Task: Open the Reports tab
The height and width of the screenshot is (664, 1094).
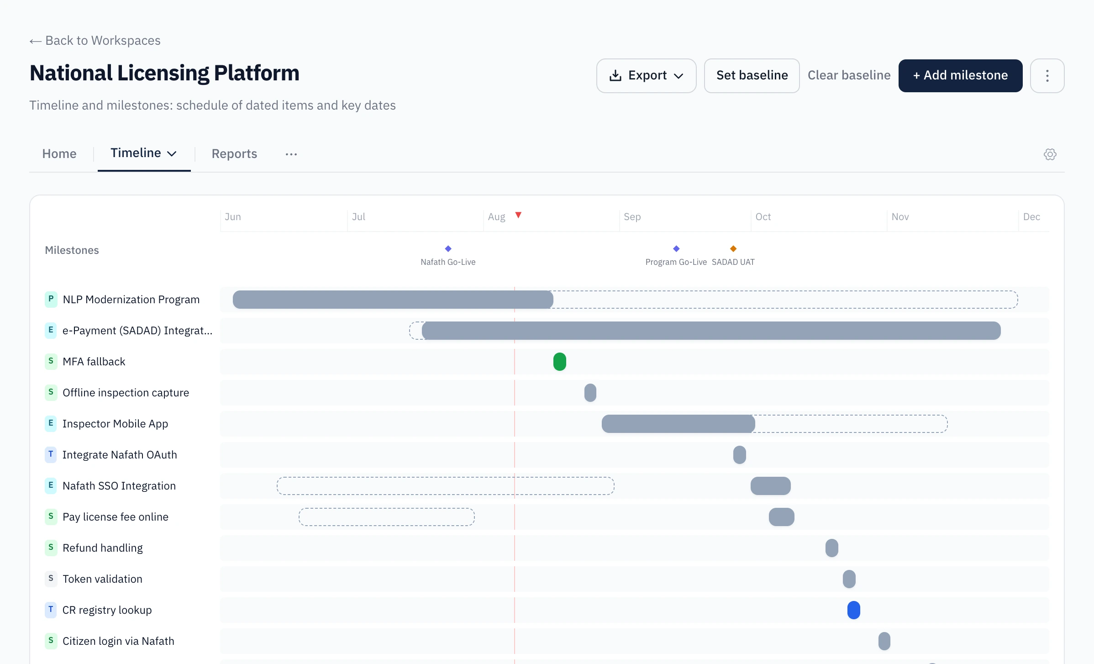Action: point(234,154)
